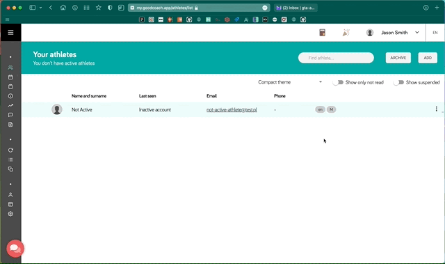Viewport: 445px width, 264px height.
Task: Click the ADD athlete button
Action: pyautogui.click(x=428, y=58)
